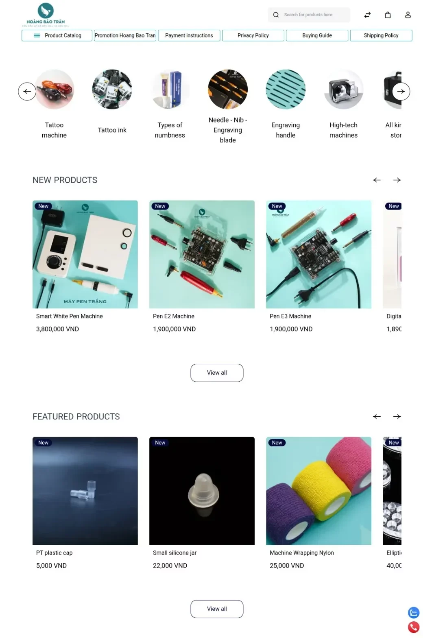Open the Shipping Policy menu item
434x638 pixels.
click(x=381, y=35)
